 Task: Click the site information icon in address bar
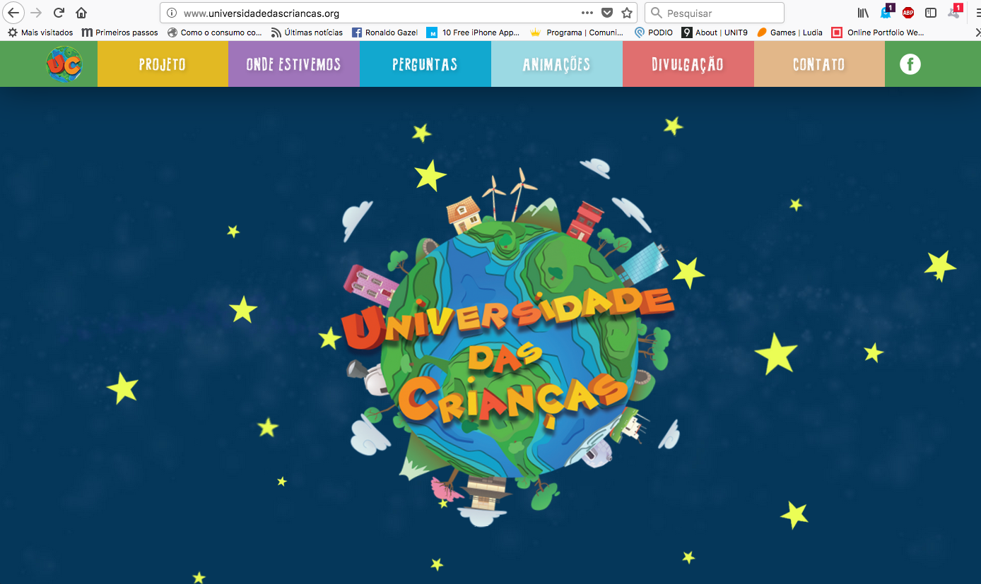pos(172,13)
